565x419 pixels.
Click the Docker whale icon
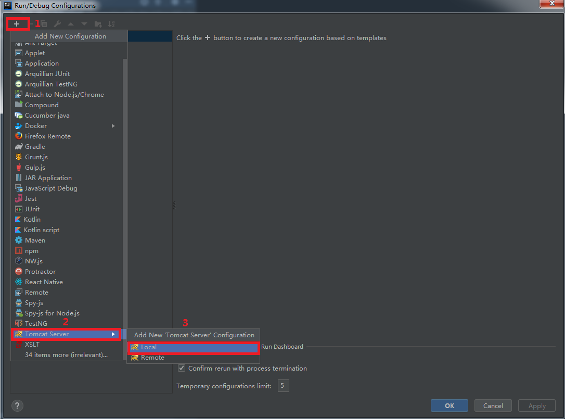(19, 126)
